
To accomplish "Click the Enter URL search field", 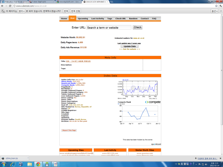I will click(x=109, y=27).
